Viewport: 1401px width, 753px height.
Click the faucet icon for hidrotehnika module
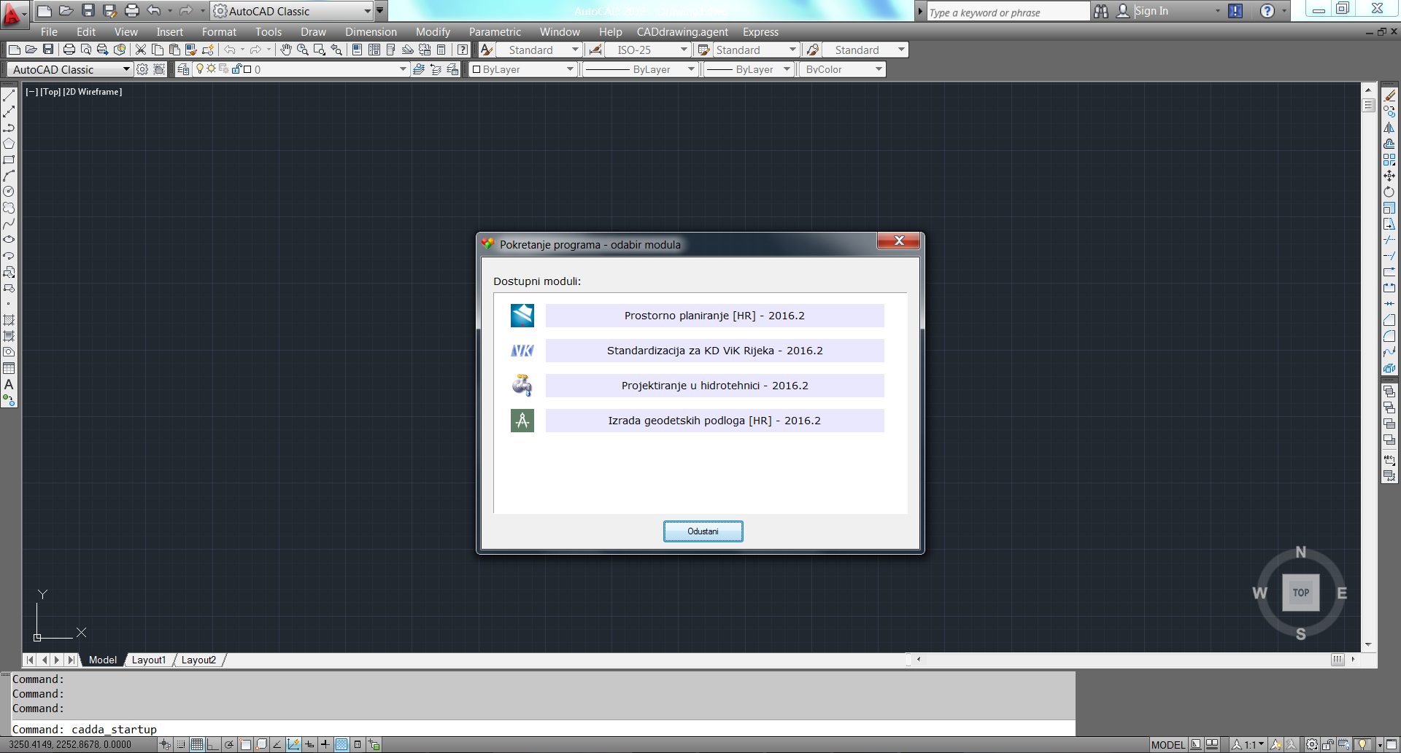click(x=522, y=386)
